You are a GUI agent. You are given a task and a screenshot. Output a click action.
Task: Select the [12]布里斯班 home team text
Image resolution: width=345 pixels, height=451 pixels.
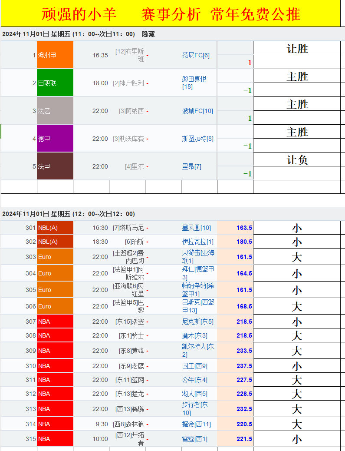point(130,55)
